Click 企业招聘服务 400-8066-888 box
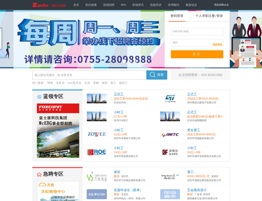Screen dimensions: 262x201 click(x=200, y=75)
